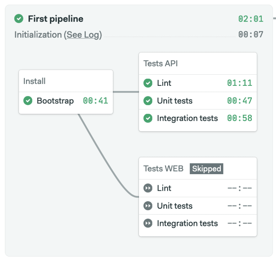Click the First pipeline title
The height and width of the screenshot is (260, 276).
click(x=56, y=19)
